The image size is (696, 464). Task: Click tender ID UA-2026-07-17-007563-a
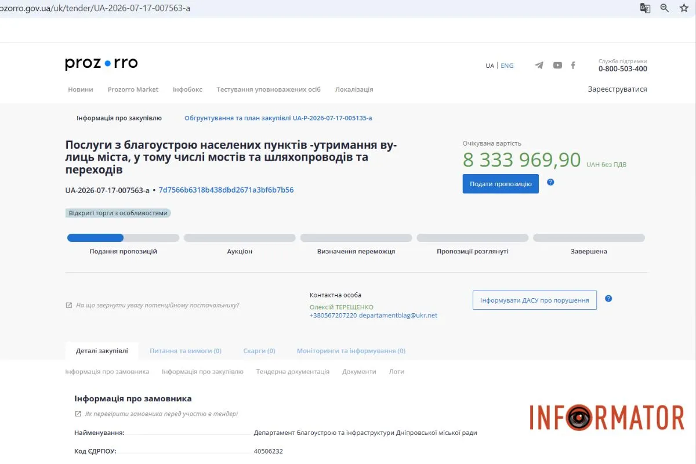pyautogui.click(x=107, y=190)
